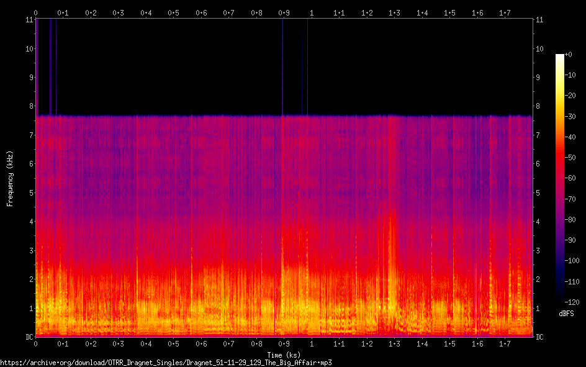586x367 pixels.
Task: Click the "0.5" tick on the top time axis
Action: coord(173,12)
